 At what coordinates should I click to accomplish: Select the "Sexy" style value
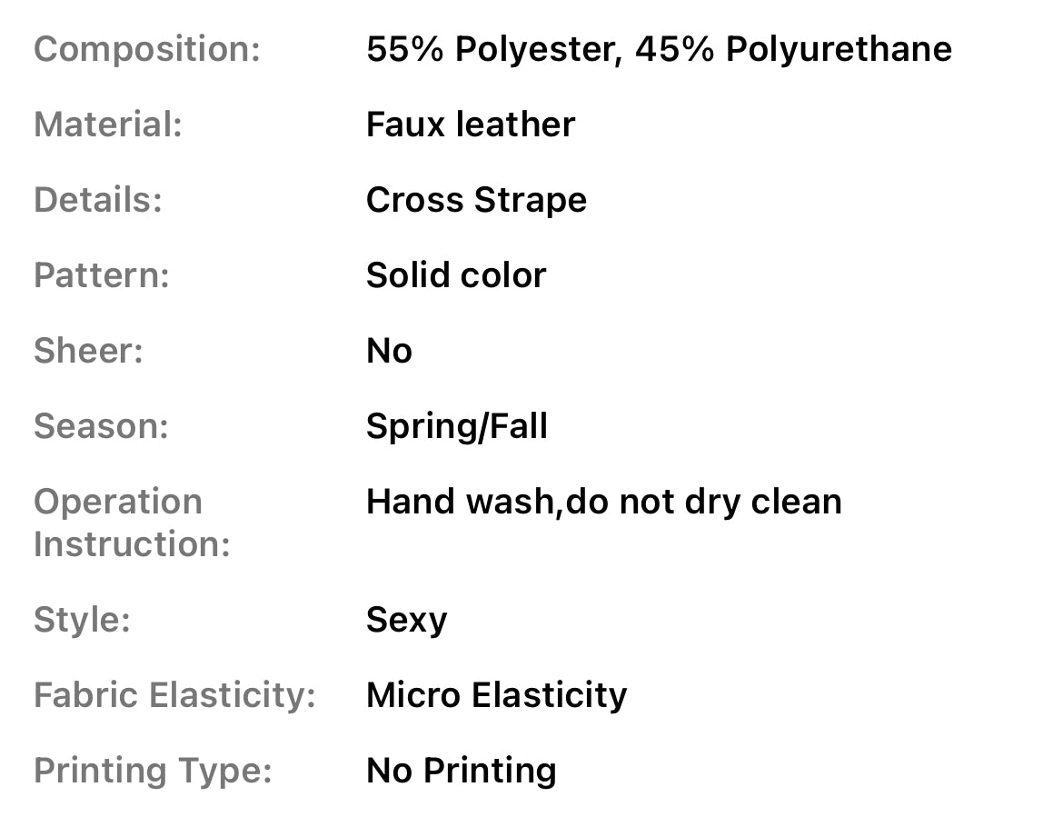click(x=406, y=620)
